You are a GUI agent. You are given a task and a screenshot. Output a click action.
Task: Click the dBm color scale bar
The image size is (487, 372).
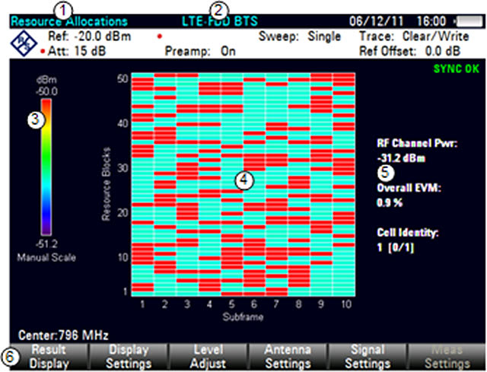click(x=46, y=167)
